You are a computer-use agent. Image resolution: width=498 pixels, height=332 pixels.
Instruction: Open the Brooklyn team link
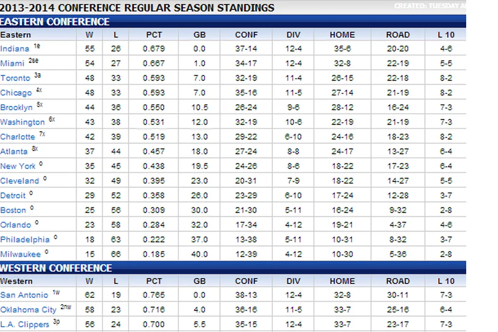point(17,108)
